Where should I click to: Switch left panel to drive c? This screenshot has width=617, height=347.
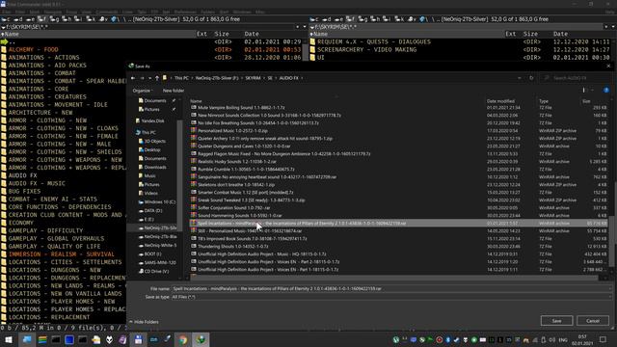tap(6, 19)
